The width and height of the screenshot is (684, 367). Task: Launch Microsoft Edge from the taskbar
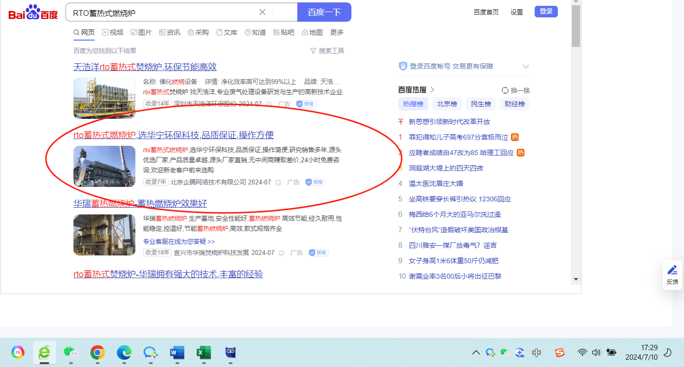124,353
